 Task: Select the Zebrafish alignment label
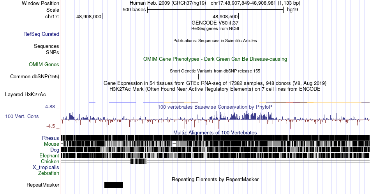[48, 173]
